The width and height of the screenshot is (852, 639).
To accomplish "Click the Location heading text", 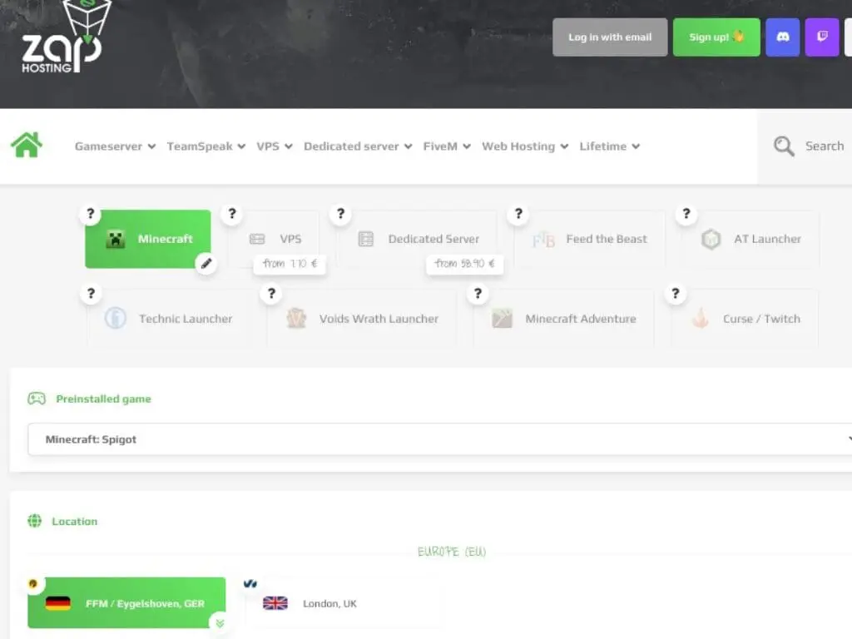I will (x=74, y=521).
